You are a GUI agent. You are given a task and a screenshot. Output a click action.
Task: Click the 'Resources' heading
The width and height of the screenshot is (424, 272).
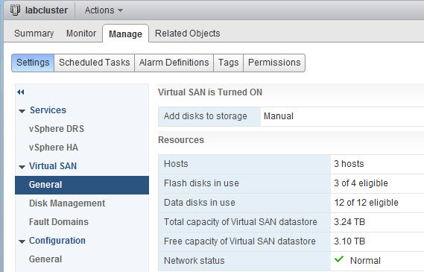click(181, 140)
